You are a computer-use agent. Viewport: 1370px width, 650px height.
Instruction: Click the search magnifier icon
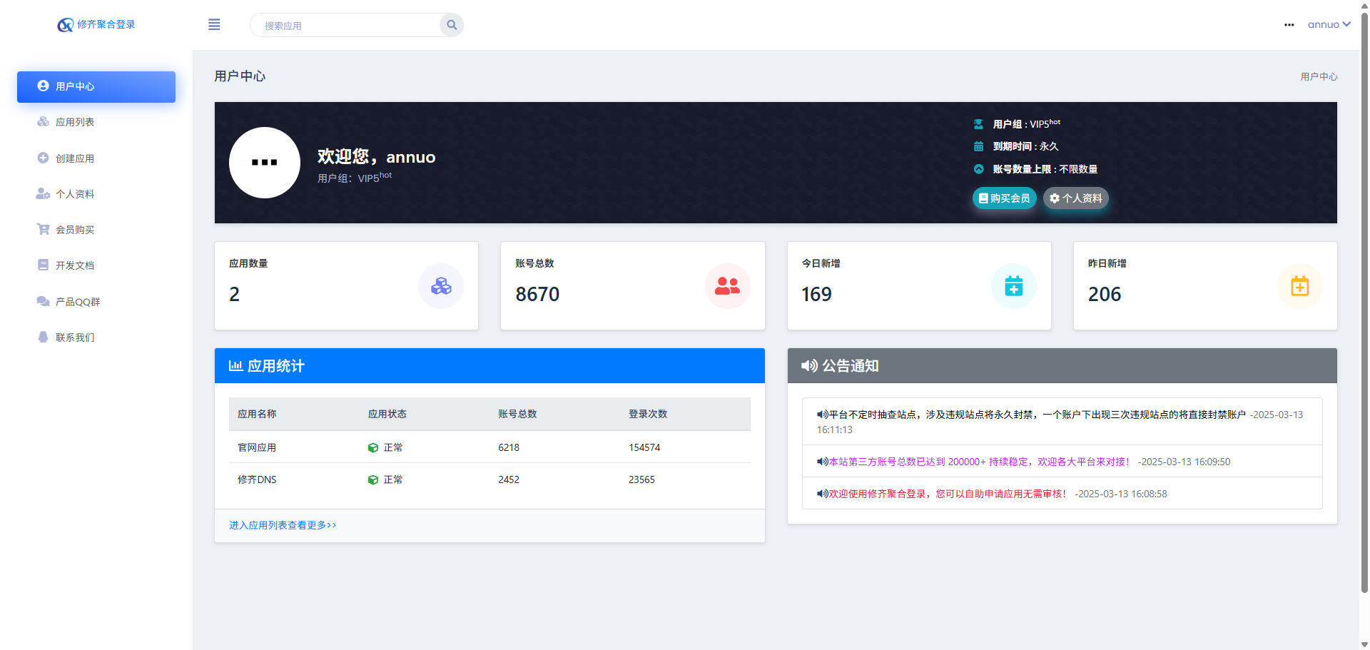tap(452, 25)
